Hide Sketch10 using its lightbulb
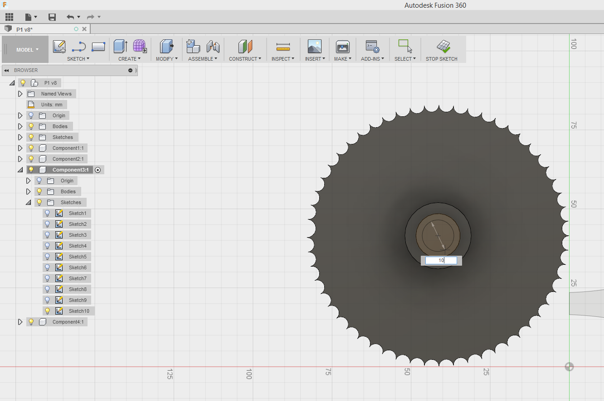 click(x=47, y=311)
